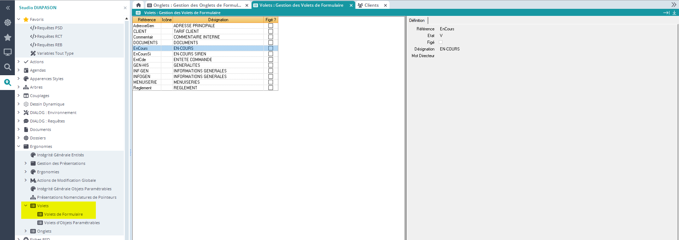Open the magnifier search icon in left bar

click(7, 67)
